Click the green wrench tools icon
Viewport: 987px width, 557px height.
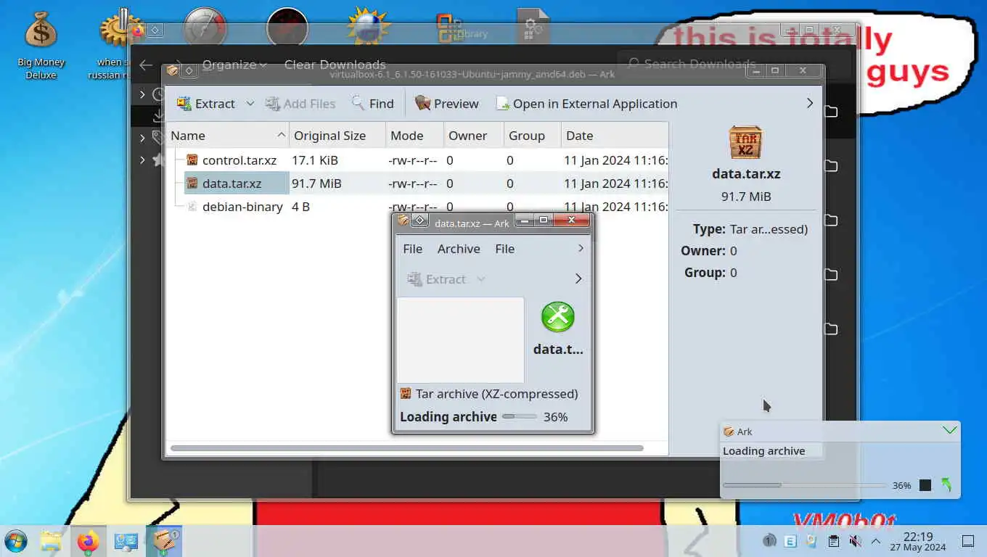pos(557,317)
